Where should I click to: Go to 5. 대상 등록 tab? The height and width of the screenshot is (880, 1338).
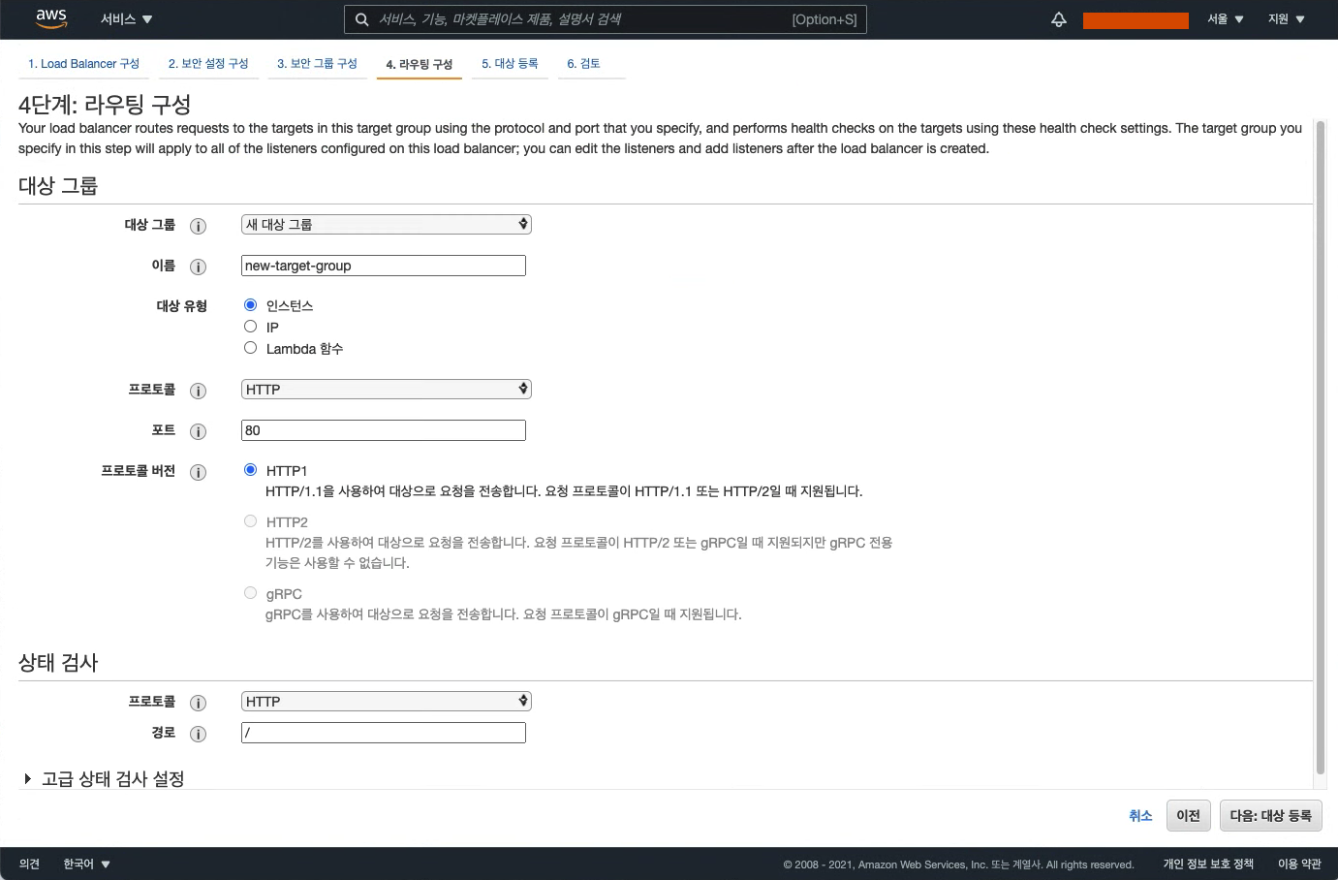(510, 64)
